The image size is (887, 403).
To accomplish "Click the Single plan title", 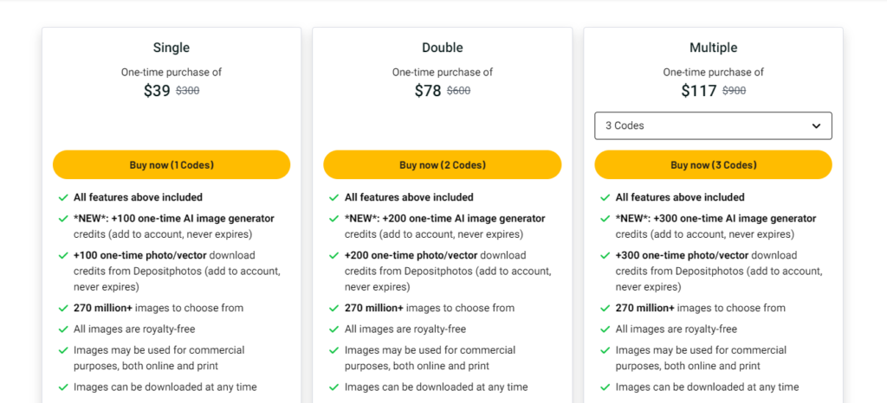I will click(x=172, y=48).
